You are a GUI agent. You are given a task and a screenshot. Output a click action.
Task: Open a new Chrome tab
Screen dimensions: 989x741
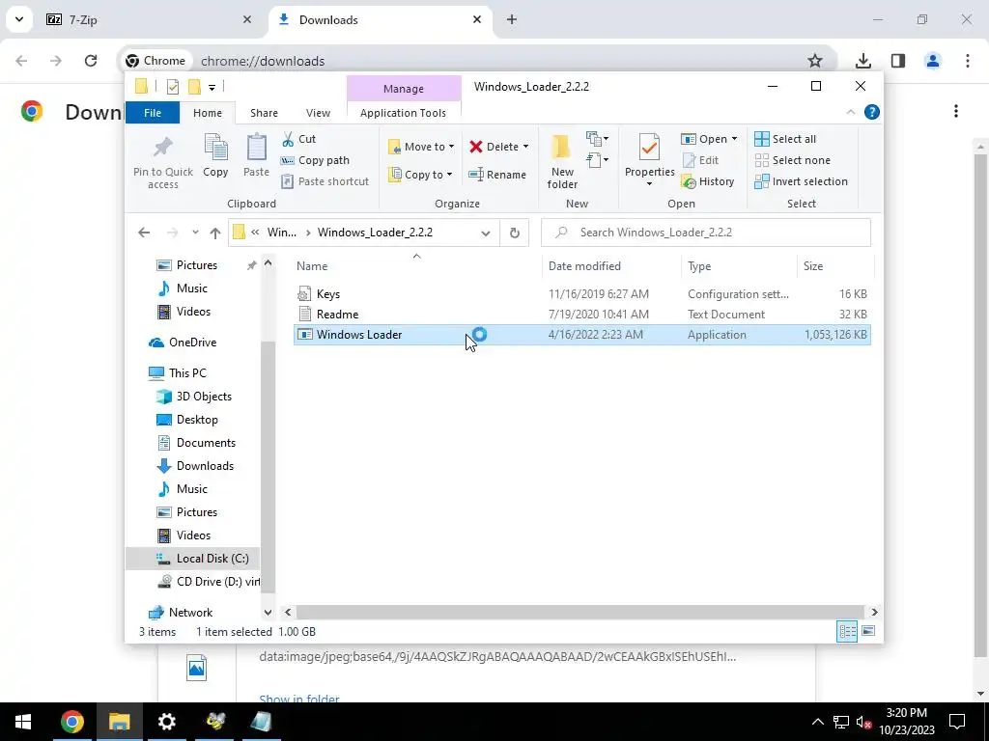click(512, 19)
